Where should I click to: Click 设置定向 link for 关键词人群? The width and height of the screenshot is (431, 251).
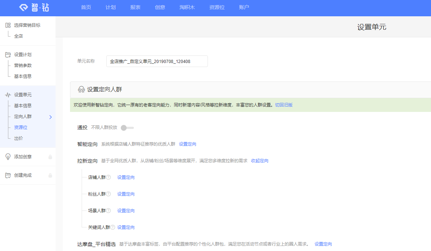pos(126,227)
